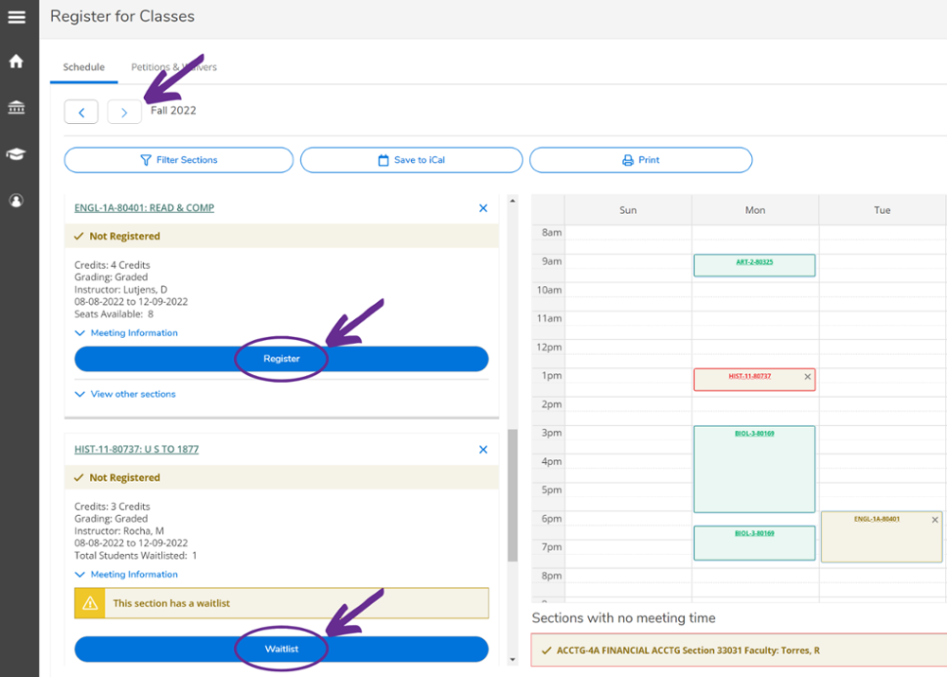The image size is (947, 677).
Task: Switch to the Schedule tab
Action: (84, 67)
